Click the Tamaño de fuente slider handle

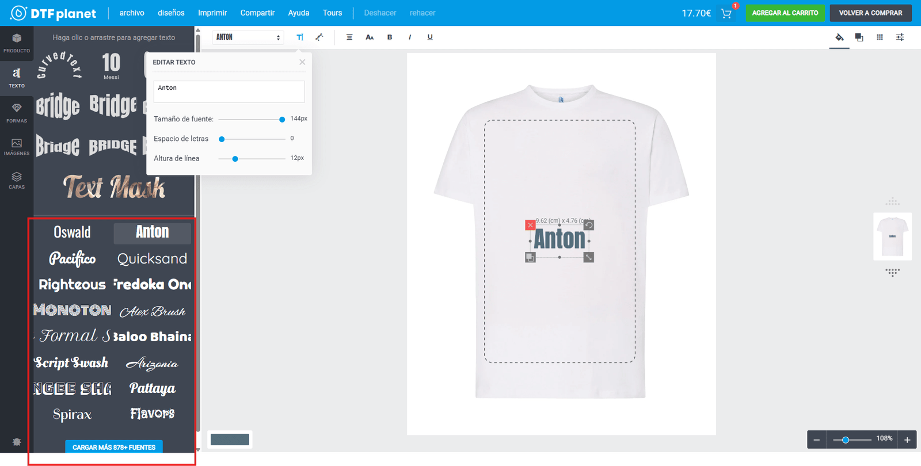click(x=282, y=120)
